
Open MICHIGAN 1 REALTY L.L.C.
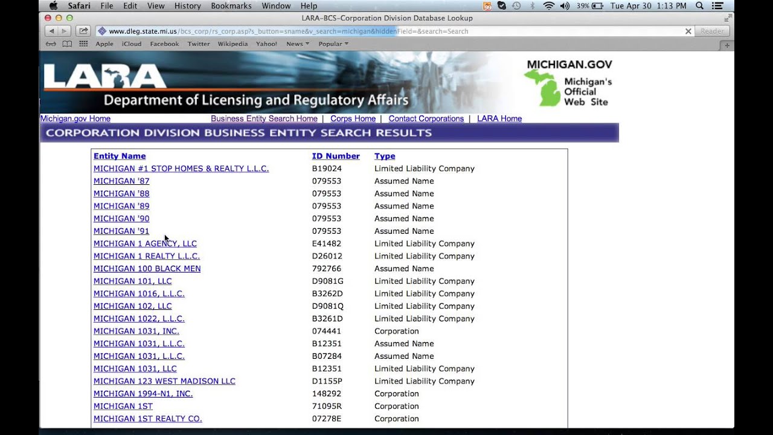click(147, 256)
